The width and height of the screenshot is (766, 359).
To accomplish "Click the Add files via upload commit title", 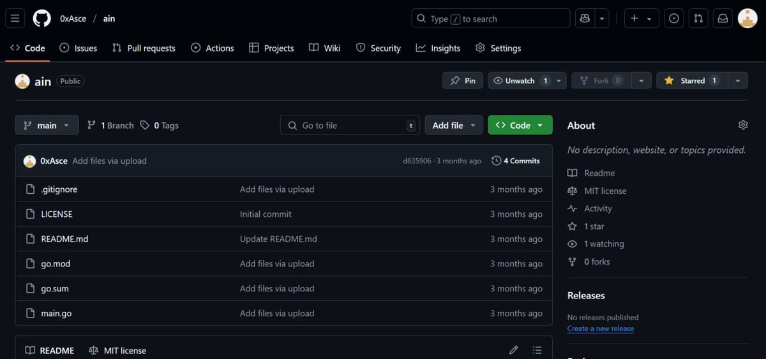I will point(109,161).
